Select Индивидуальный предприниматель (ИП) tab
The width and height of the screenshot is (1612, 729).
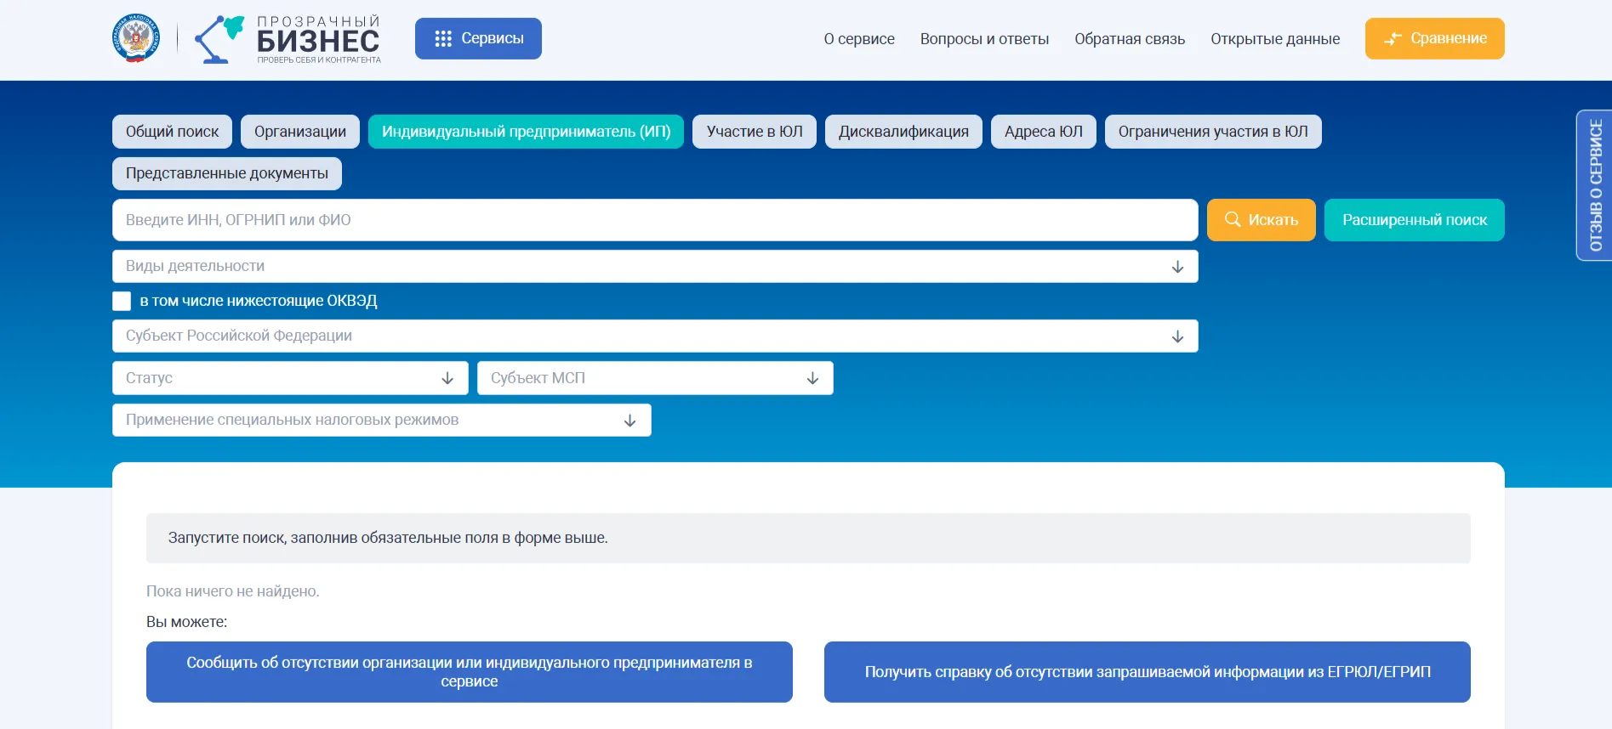(526, 132)
